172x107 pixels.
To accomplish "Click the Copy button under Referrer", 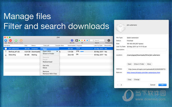I will click(x=130, y=80).
